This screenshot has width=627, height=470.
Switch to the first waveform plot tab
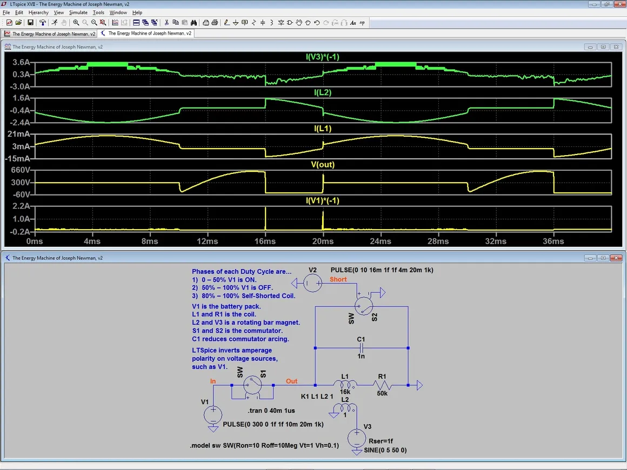pyautogui.click(x=50, y=33)
